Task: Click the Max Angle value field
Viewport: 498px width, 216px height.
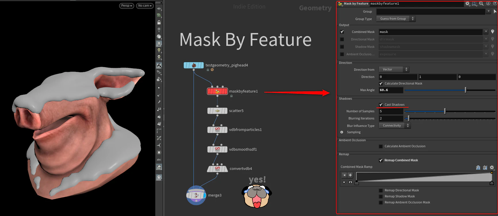Action: 391,90
